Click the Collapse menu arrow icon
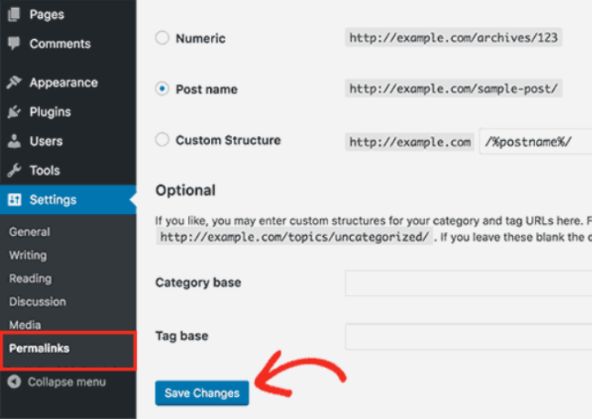Screen dimensions: 592x419 (14, 382)
